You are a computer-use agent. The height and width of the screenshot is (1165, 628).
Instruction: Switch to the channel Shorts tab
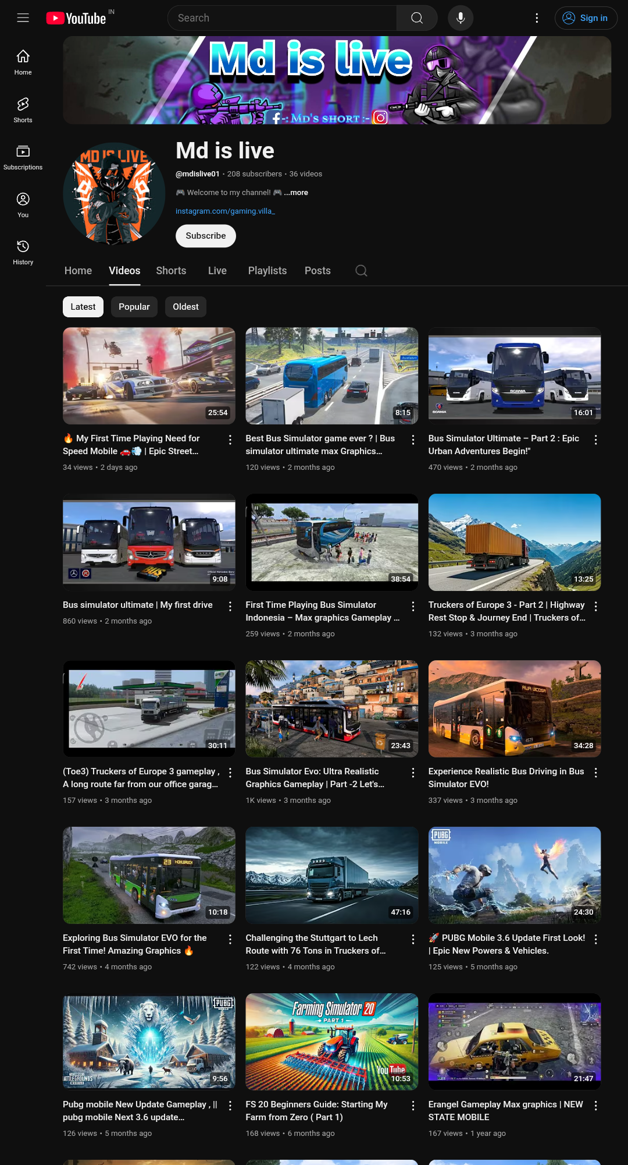pyautogui.click(x=171, y=271)
